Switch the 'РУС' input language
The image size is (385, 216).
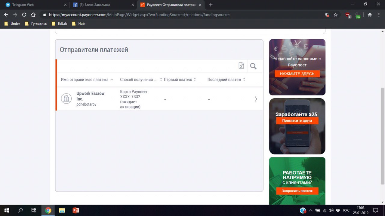pos(346,210)
